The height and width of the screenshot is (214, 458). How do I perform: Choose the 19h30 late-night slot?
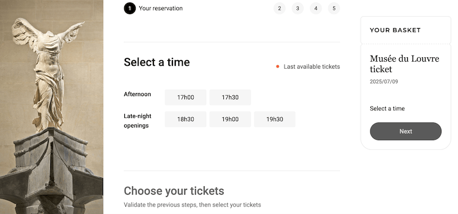pyautogui.click(x=275, y=119)
